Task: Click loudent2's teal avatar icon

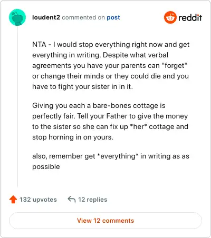Action: click(17, 17)
